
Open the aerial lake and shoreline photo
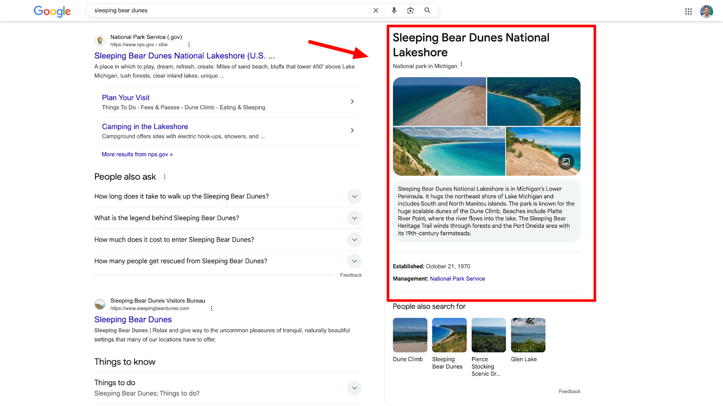(x=534, y=102)
